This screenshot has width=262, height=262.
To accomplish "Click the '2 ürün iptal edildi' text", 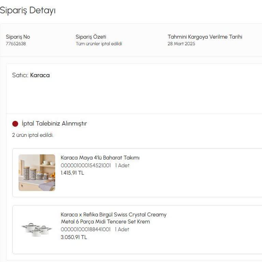I will (33, 135).
